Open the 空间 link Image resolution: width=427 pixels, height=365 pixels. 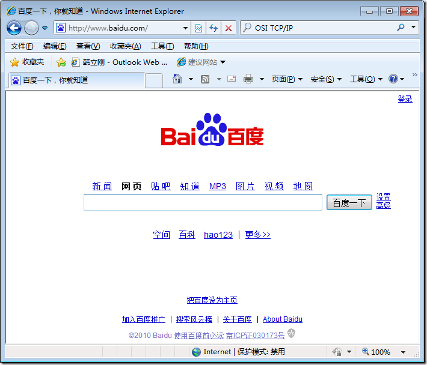pos(162,235)
